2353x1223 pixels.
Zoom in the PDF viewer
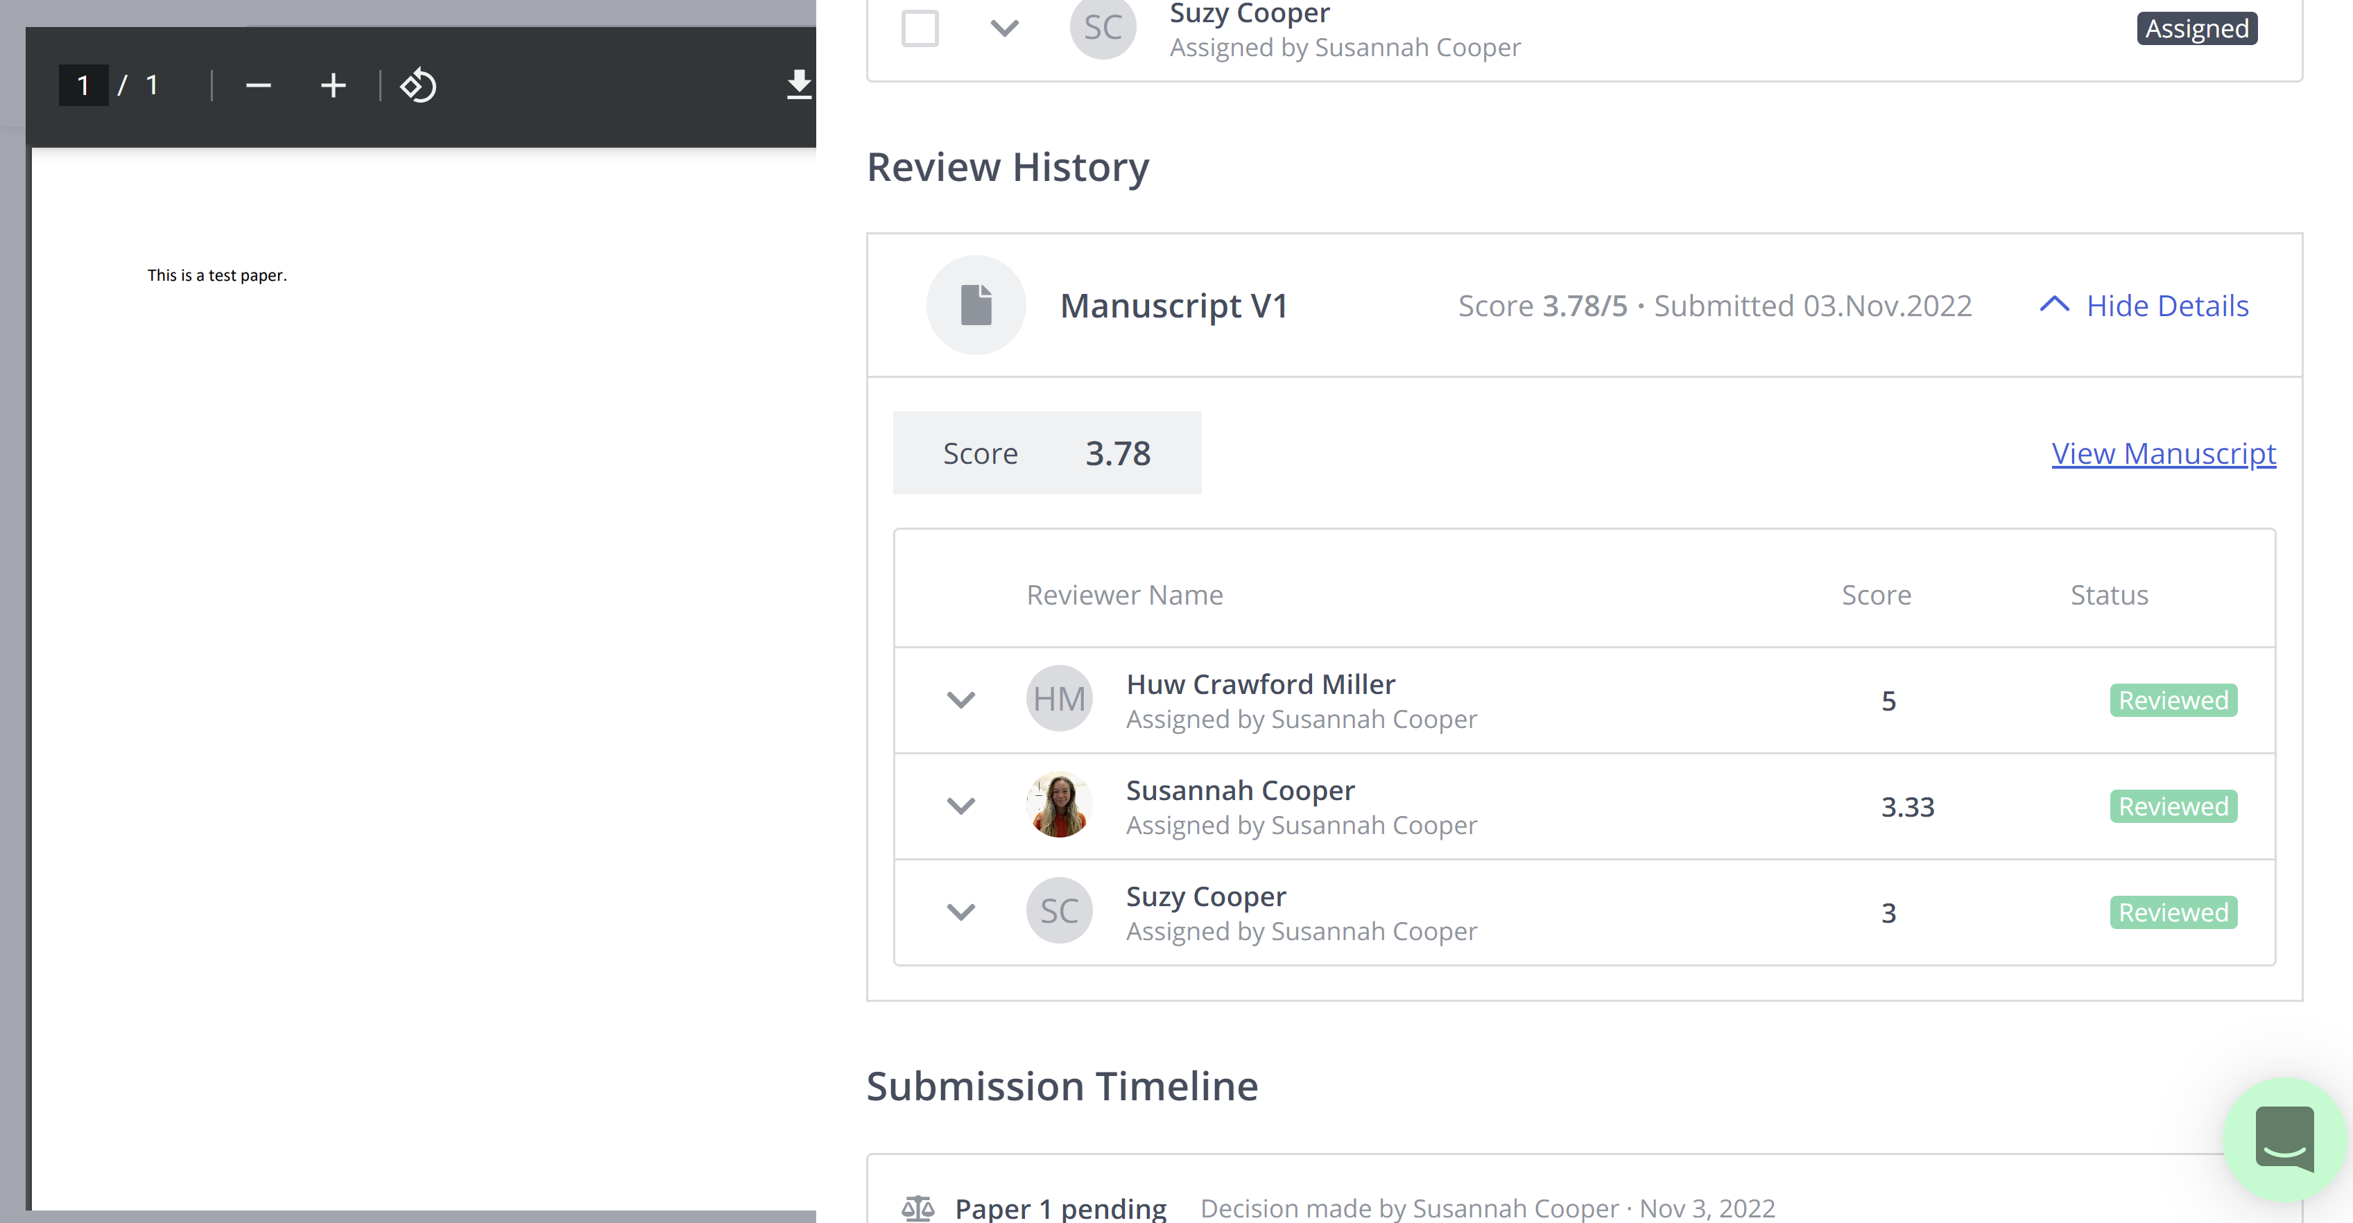[334, 86]
